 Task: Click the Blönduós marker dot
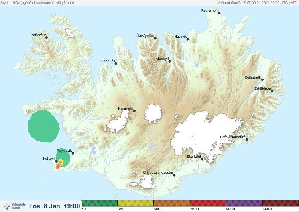(x=116, y=63)
